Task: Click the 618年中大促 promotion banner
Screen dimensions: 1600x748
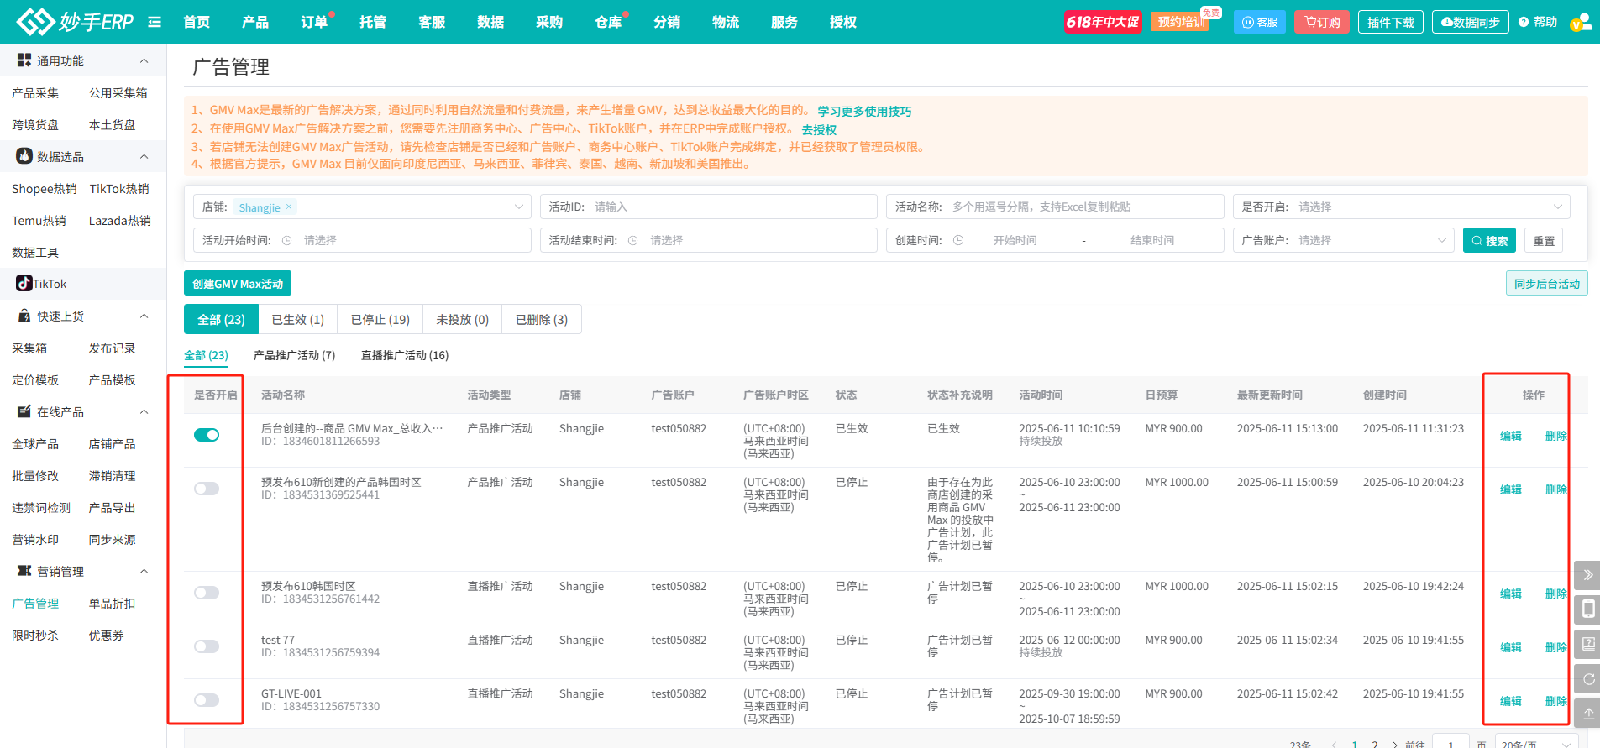Action: tap(1103, 22)
